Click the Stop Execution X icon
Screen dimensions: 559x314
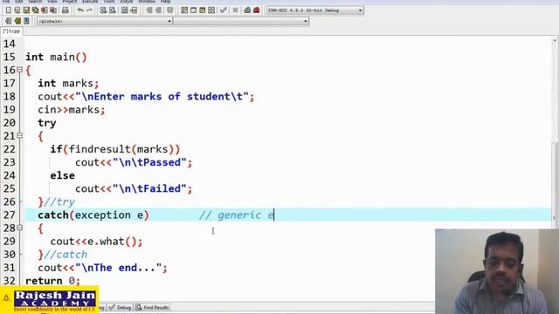[x=235, y=10]
